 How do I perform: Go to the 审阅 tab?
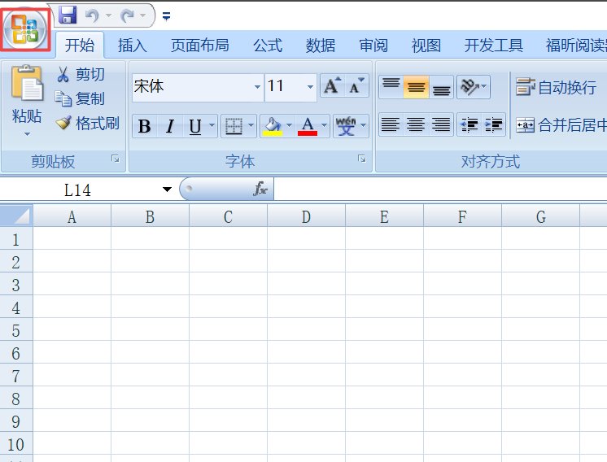(x=373, y=46)
